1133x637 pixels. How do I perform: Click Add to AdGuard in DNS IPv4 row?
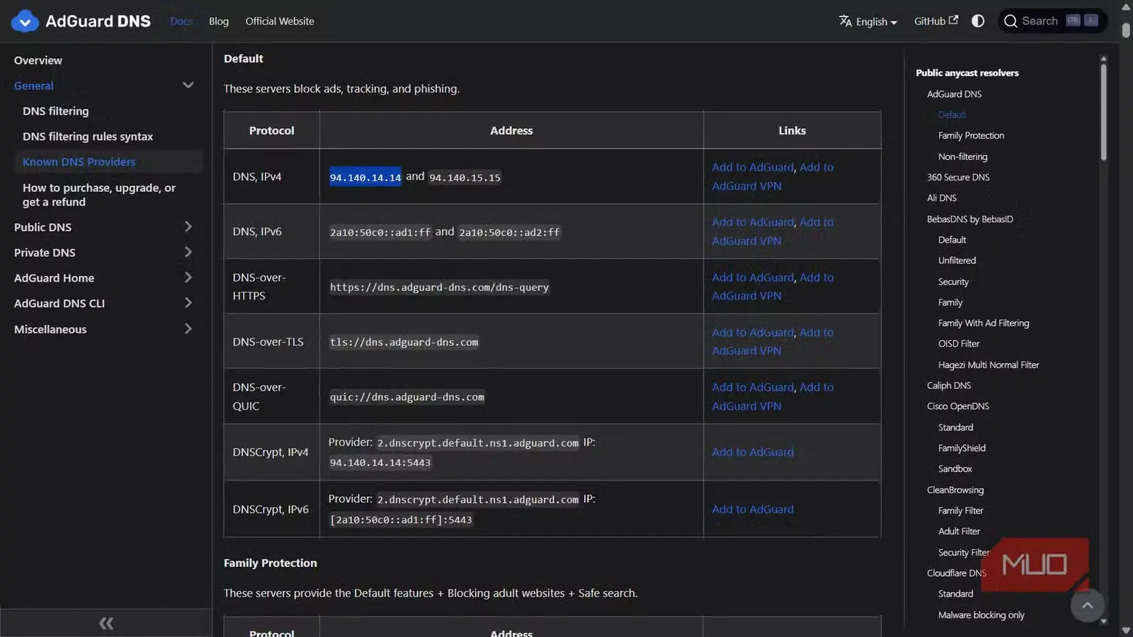tap(753, 167)
